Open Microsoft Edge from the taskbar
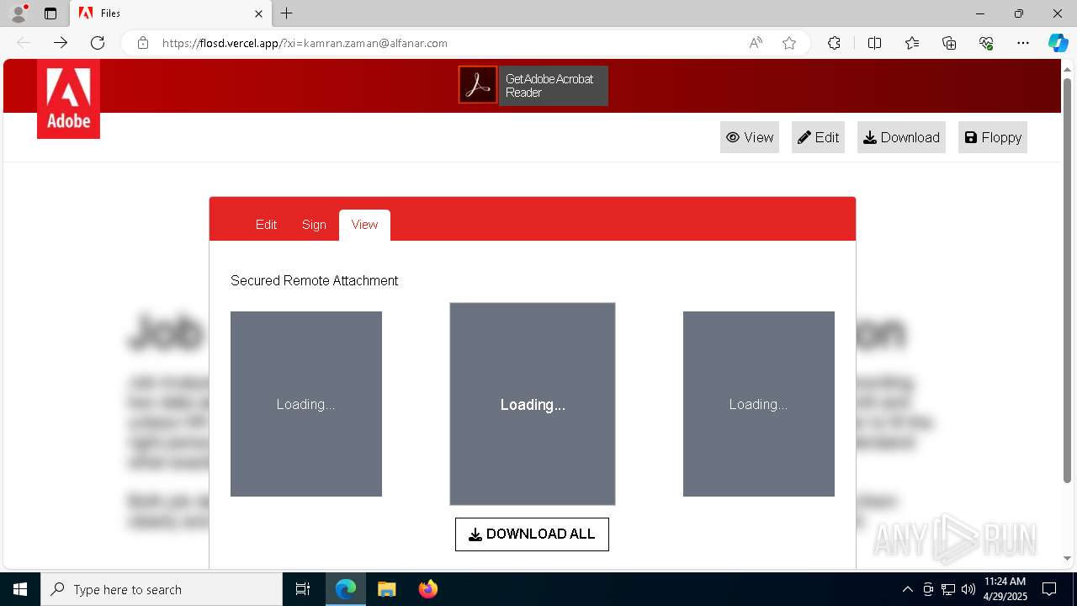The height and width of the screenshot is (606, 1077). pos(346,589)
